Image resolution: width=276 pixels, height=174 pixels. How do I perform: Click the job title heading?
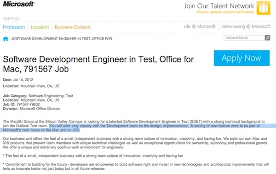(98, 64)
